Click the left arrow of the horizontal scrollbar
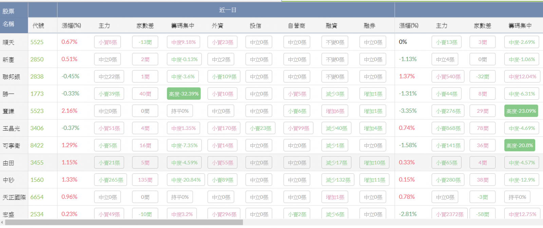This screenshot has width=543, height=228. click(x=2, y=223)
